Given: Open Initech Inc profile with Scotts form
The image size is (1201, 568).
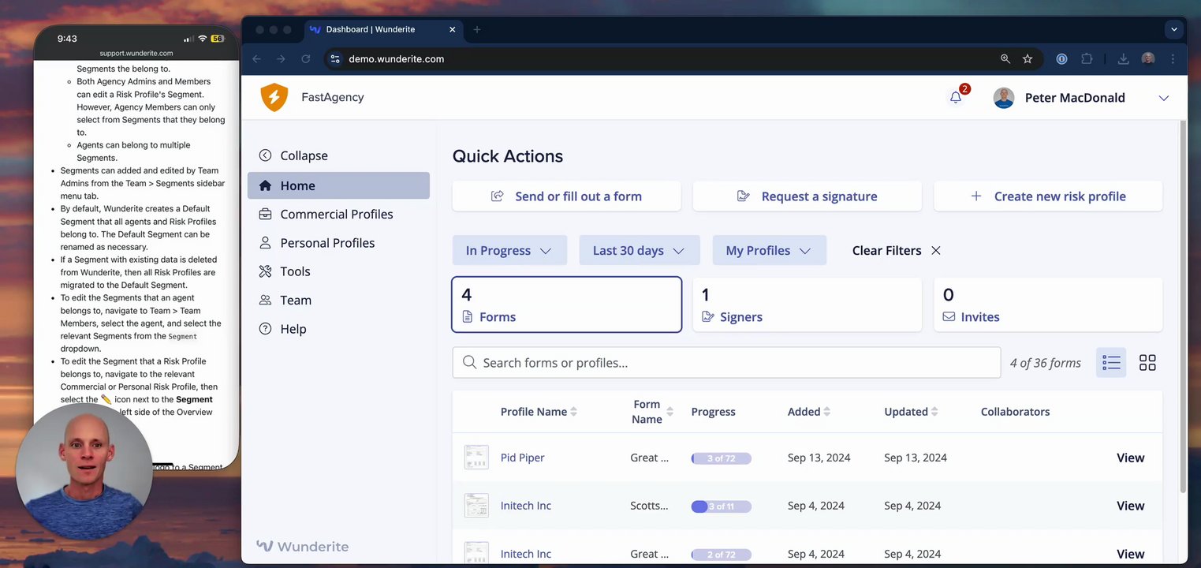Looking at the screenshot, I should click(525, 506).
